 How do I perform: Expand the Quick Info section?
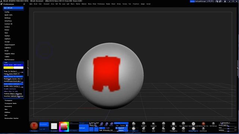[x=8, y=15]
